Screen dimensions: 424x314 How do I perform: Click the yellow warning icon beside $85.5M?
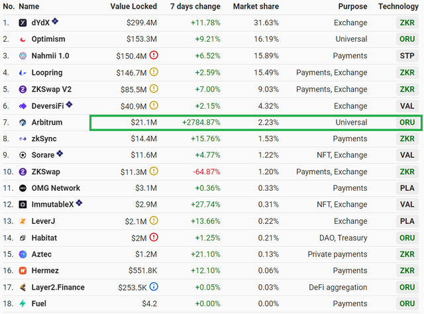pyautogui.click(x=154, y=89)
